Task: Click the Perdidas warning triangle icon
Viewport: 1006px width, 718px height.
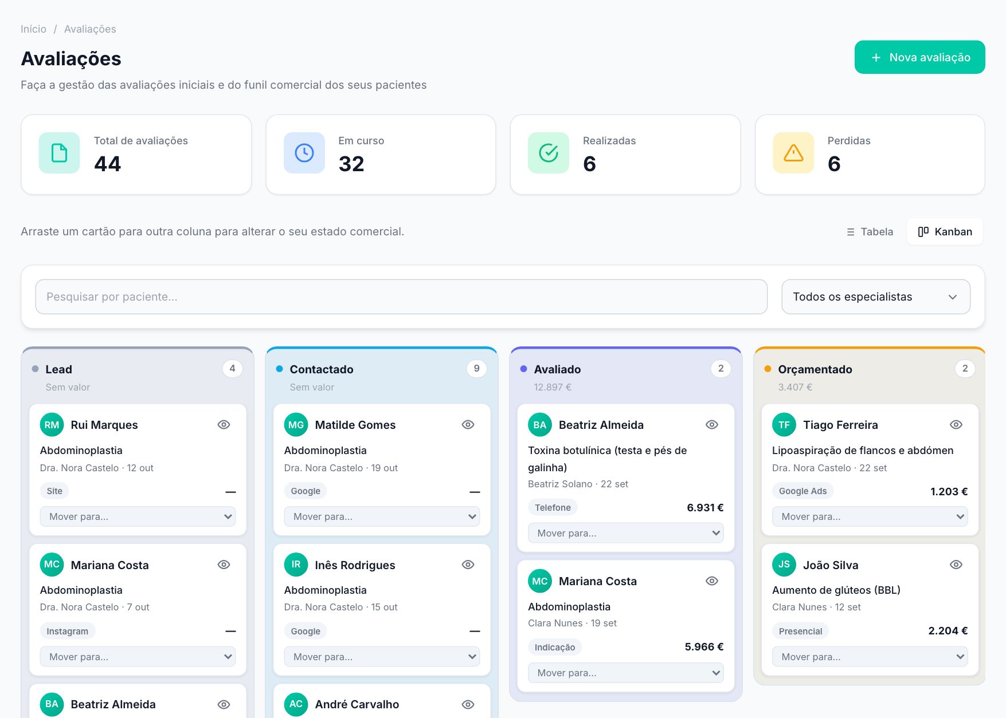Action: 793,153
